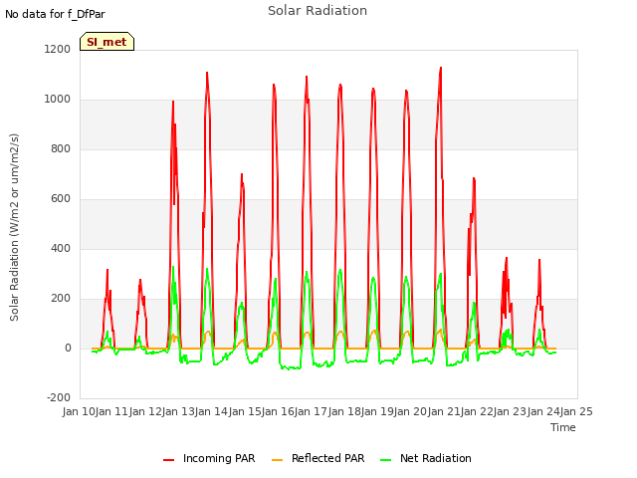Click the Jan 21 axis tick label

pos(444,411)
